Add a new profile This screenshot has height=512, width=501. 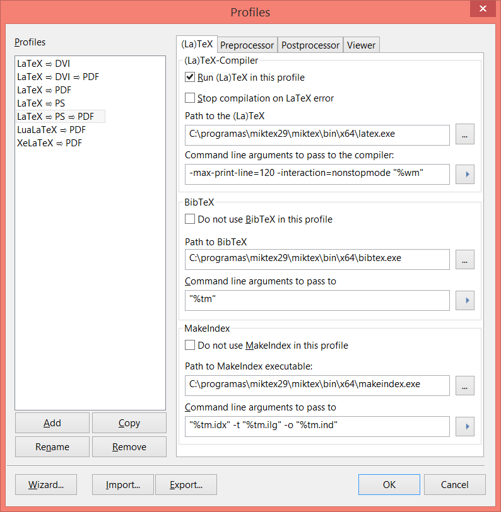tap(52, 422)
